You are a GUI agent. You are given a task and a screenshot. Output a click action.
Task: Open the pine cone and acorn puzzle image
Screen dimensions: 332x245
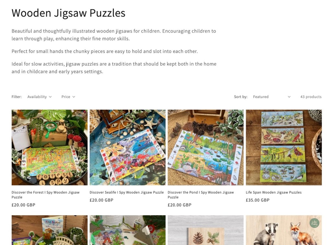coord(206,230)
